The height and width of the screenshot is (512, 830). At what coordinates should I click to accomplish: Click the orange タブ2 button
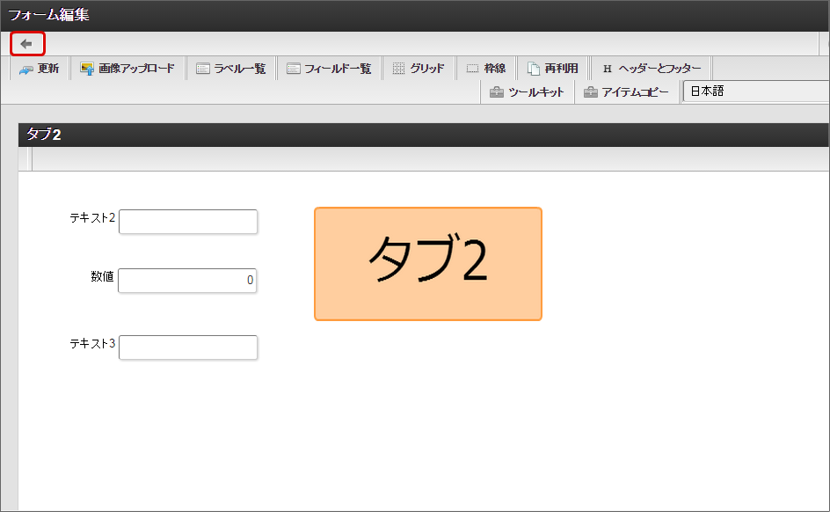pos(427,264)
